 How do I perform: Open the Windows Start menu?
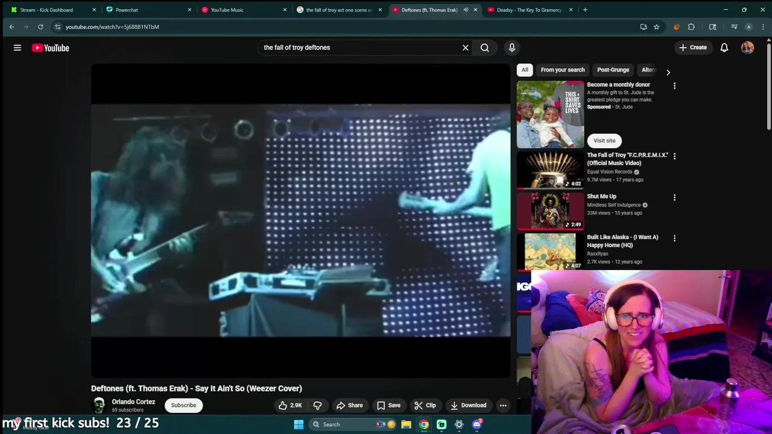tap(299, 424)
